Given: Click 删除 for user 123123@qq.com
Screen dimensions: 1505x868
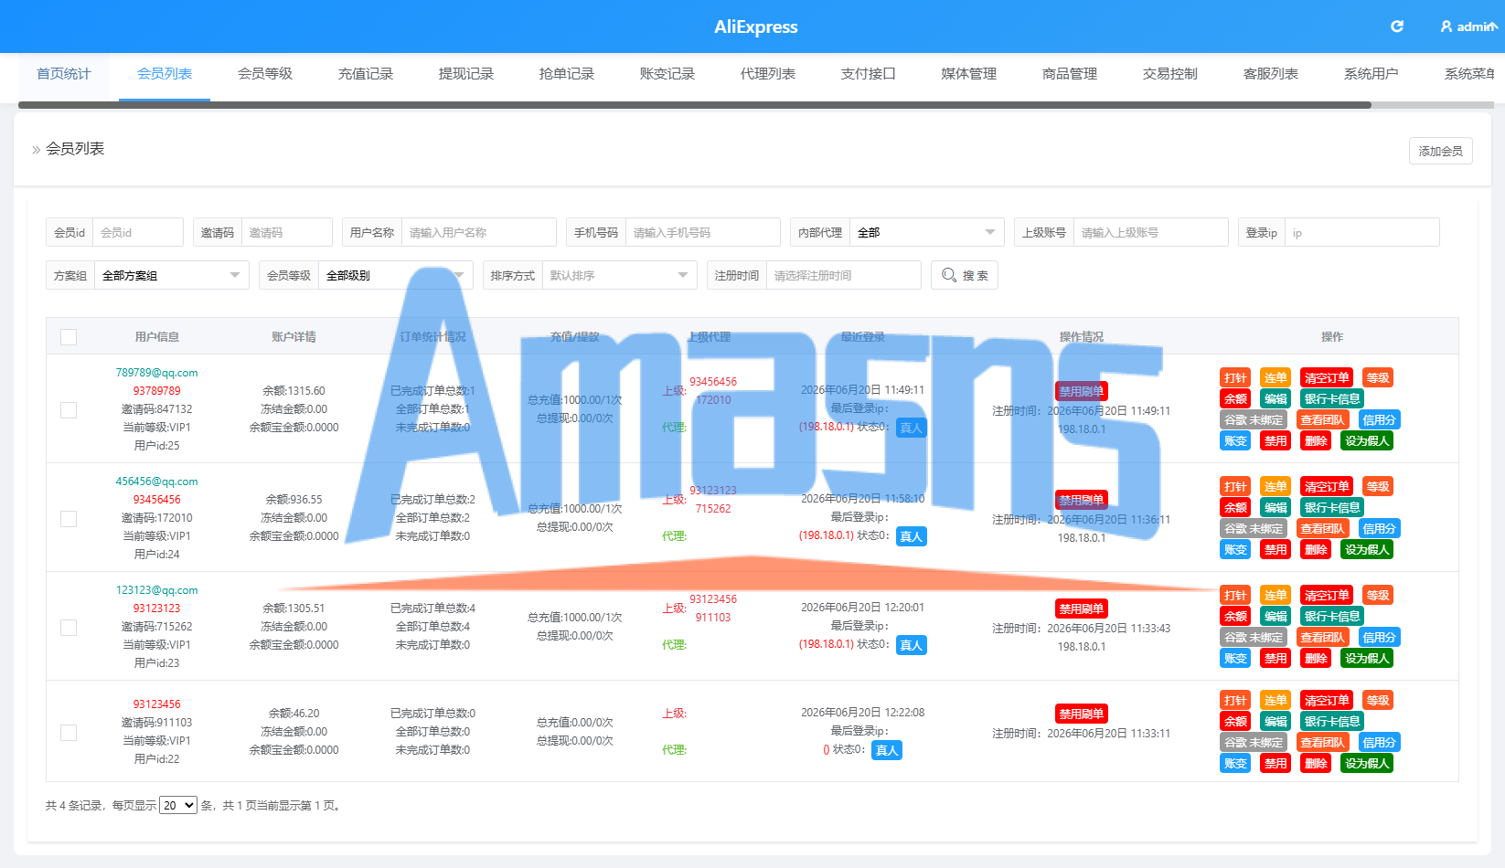Looking at the screenshot, I should (1316, 659).
